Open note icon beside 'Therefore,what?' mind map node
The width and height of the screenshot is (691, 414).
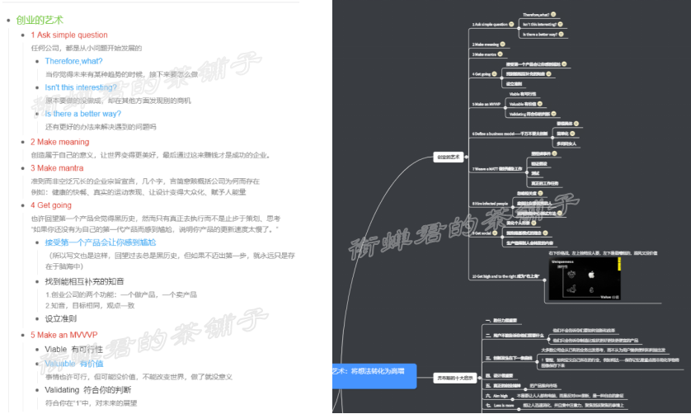tap(553, 15)
